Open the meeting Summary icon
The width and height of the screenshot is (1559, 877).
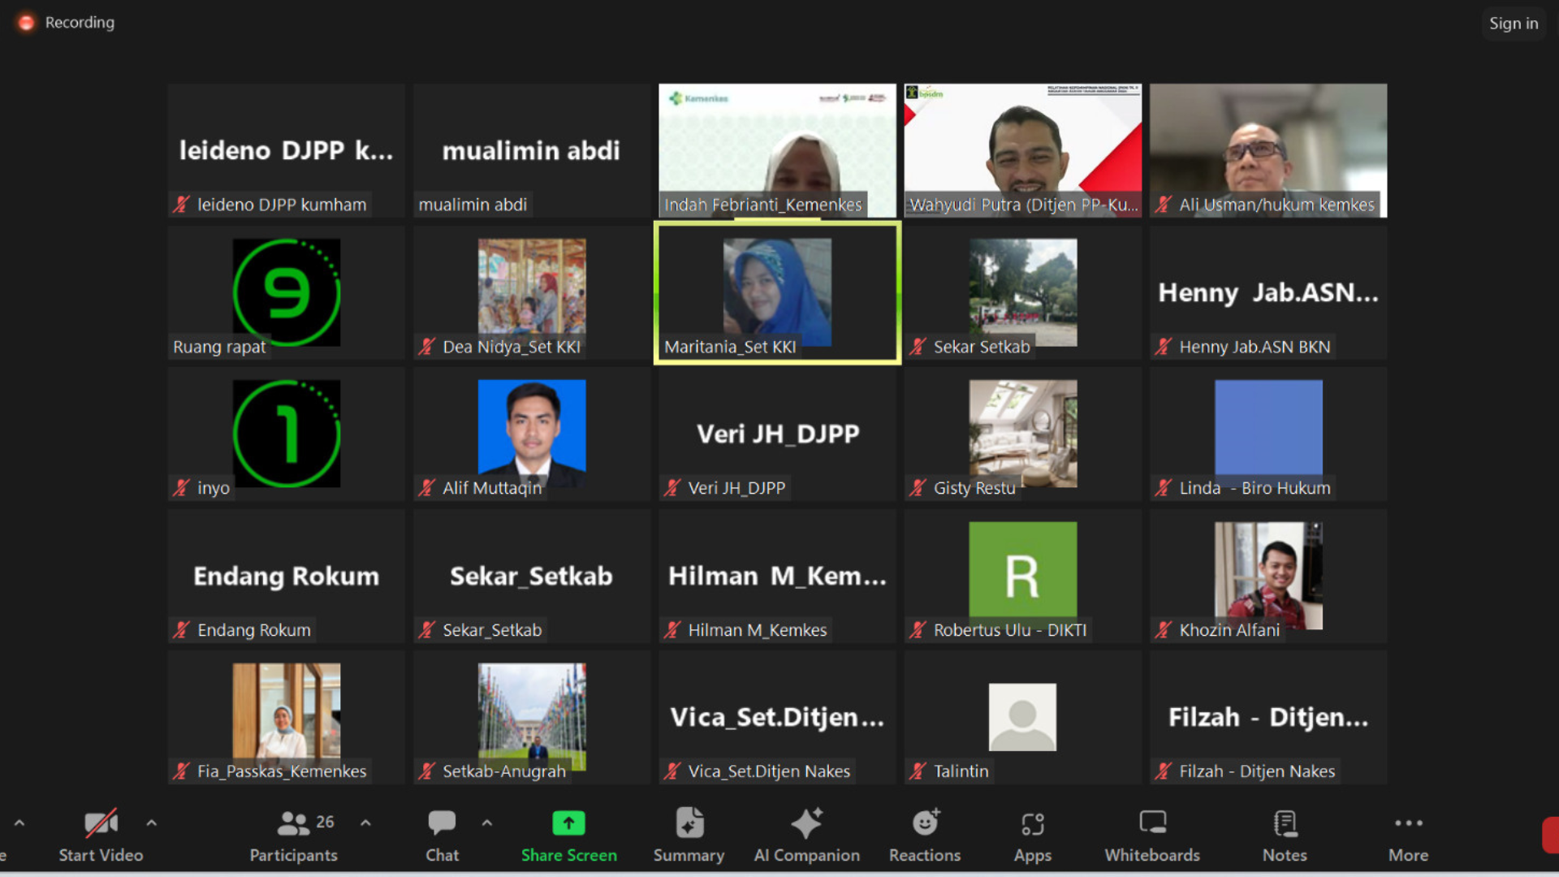coord(689,823)
